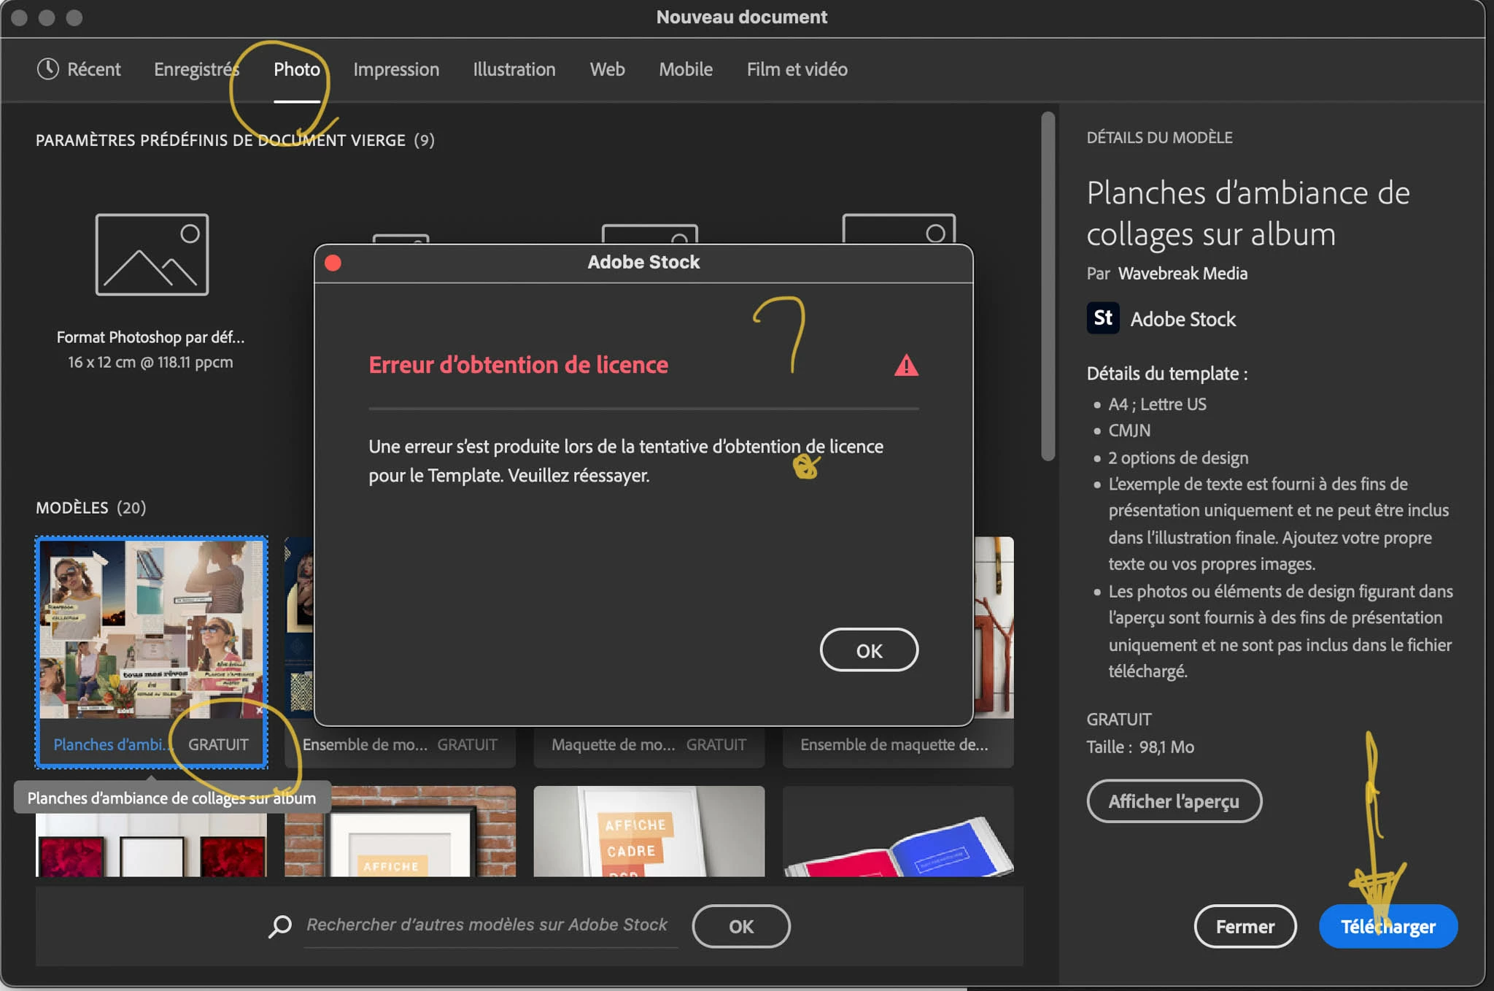Viewport: 1494px width, 991px height.
Task: Open the Illustration tab
Action: pos(514,69)
